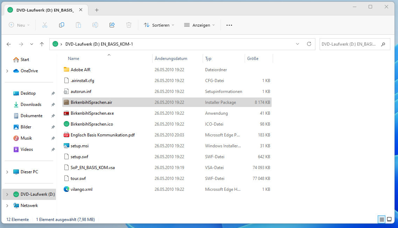Click the search field for DVD-Laufwerk

(x=350, y=44)
